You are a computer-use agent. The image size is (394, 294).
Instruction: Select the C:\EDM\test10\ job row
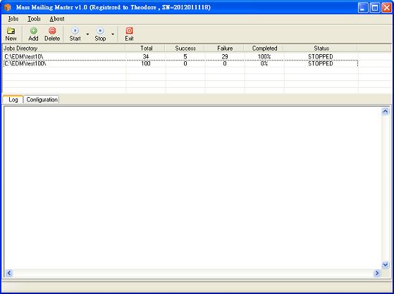pos(180,57)
